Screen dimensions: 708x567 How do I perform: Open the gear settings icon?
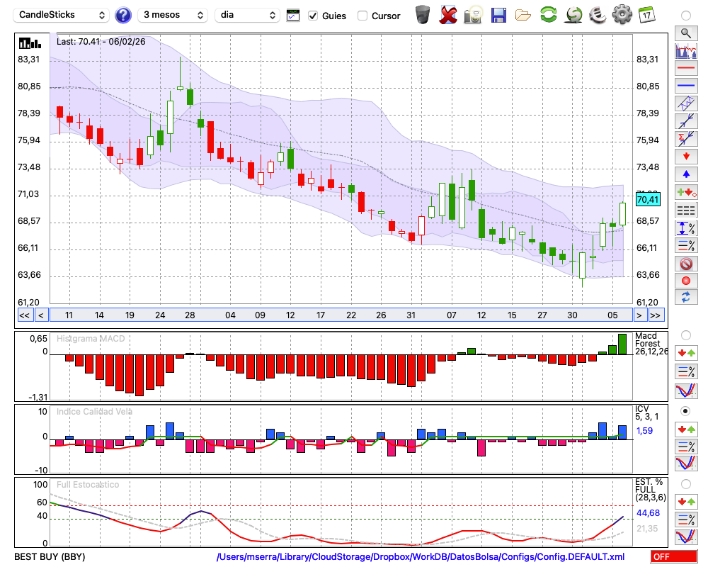(622, 15)
